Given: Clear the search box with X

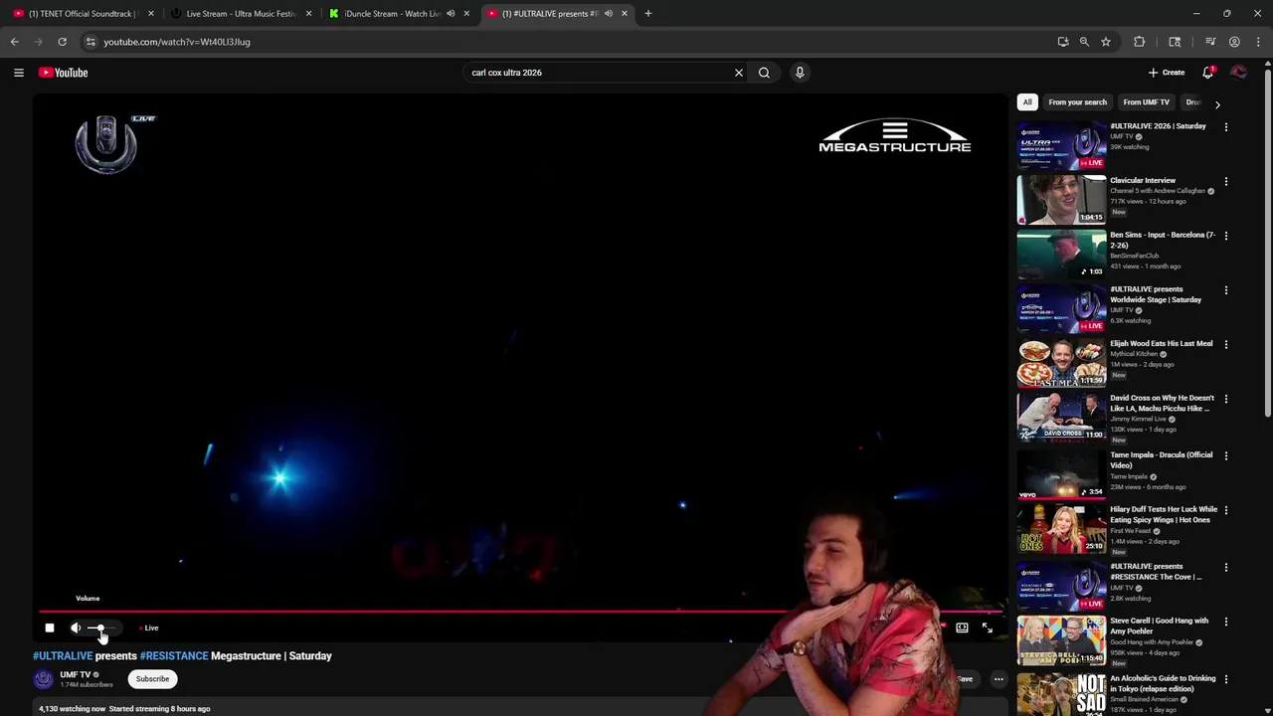Looking at the screenshot, I should click(x=739, y=73).
